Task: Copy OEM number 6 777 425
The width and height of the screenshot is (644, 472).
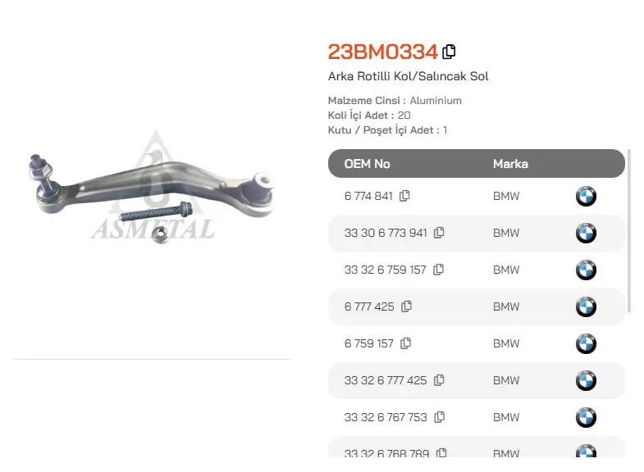Action: click(407, 306)
